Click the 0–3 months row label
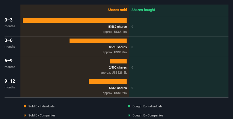Image resolution: width=233 pixels, height=119 pixels. click(10, 23)
